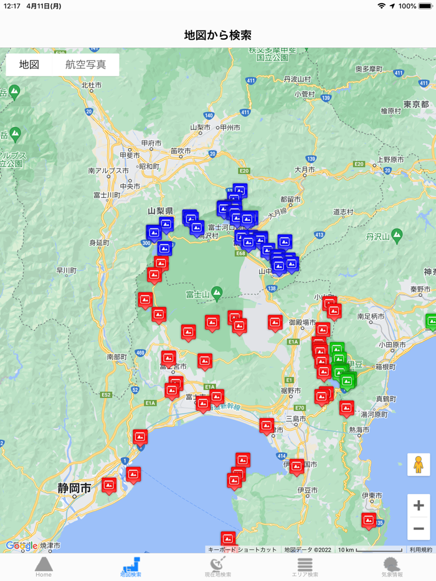Click the battery indicator in status bar
This screenshot has height=581, width=436.
[425, 6]
